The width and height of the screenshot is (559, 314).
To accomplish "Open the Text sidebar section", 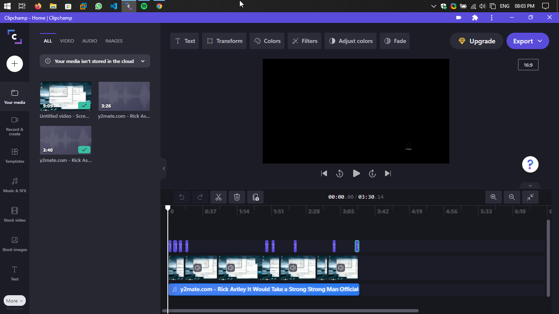I will [15, 274].
